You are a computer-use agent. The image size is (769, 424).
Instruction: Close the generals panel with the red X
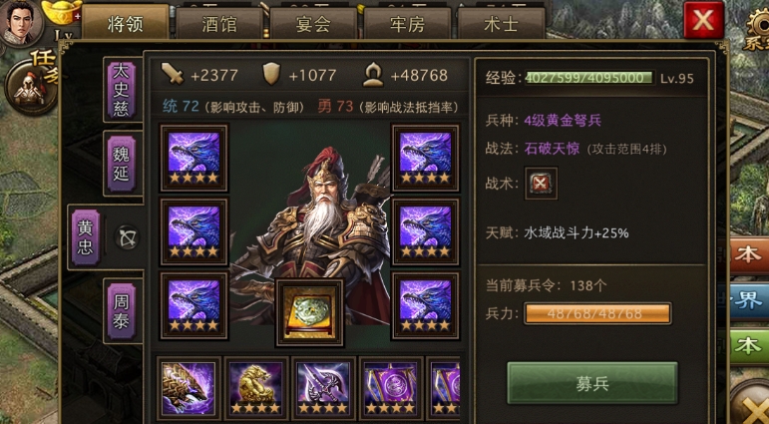tap(704, 20)
